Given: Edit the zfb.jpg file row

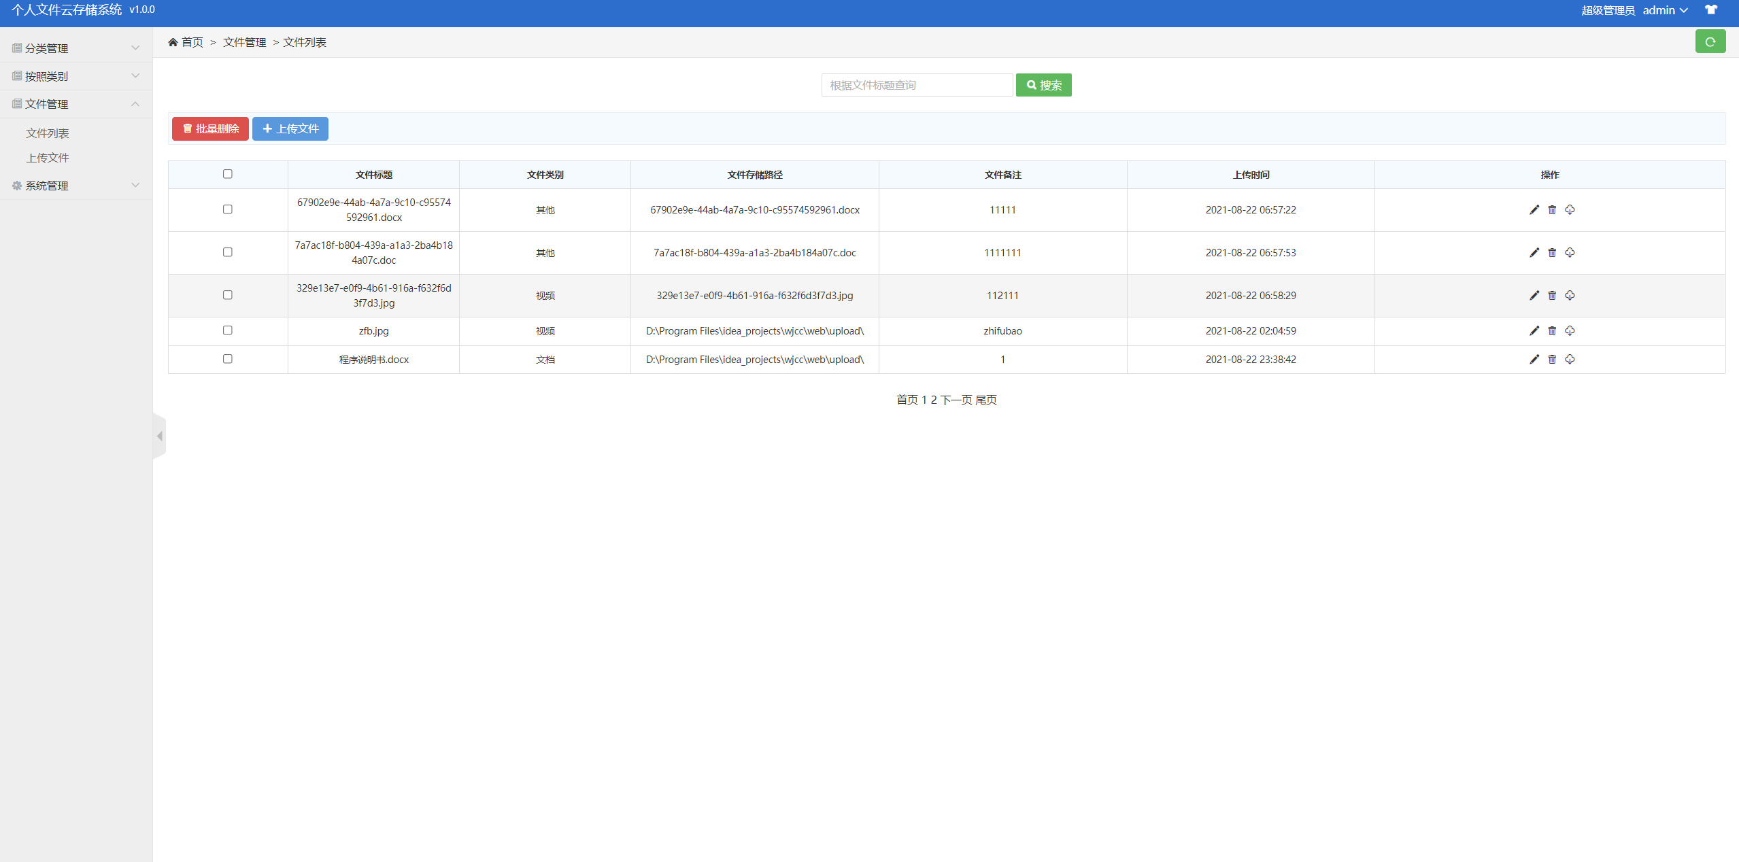Looking at the screenshot, I should tap(1534, 331).
